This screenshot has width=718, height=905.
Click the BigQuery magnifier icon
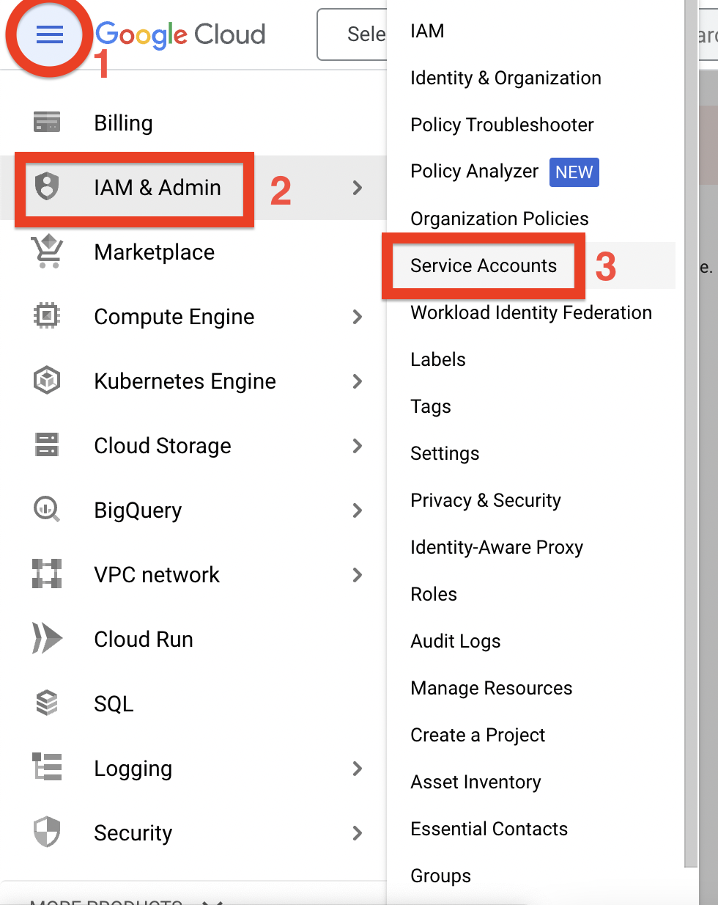pos(47,509)
